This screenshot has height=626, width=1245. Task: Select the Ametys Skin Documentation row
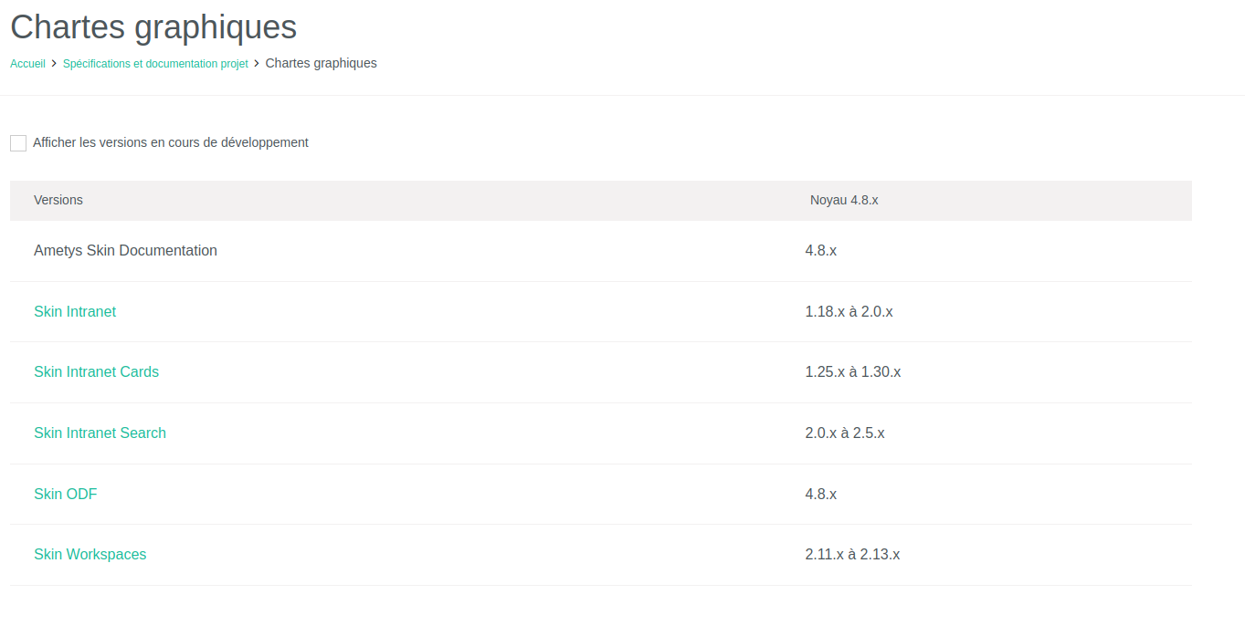[x=600, y=250]
